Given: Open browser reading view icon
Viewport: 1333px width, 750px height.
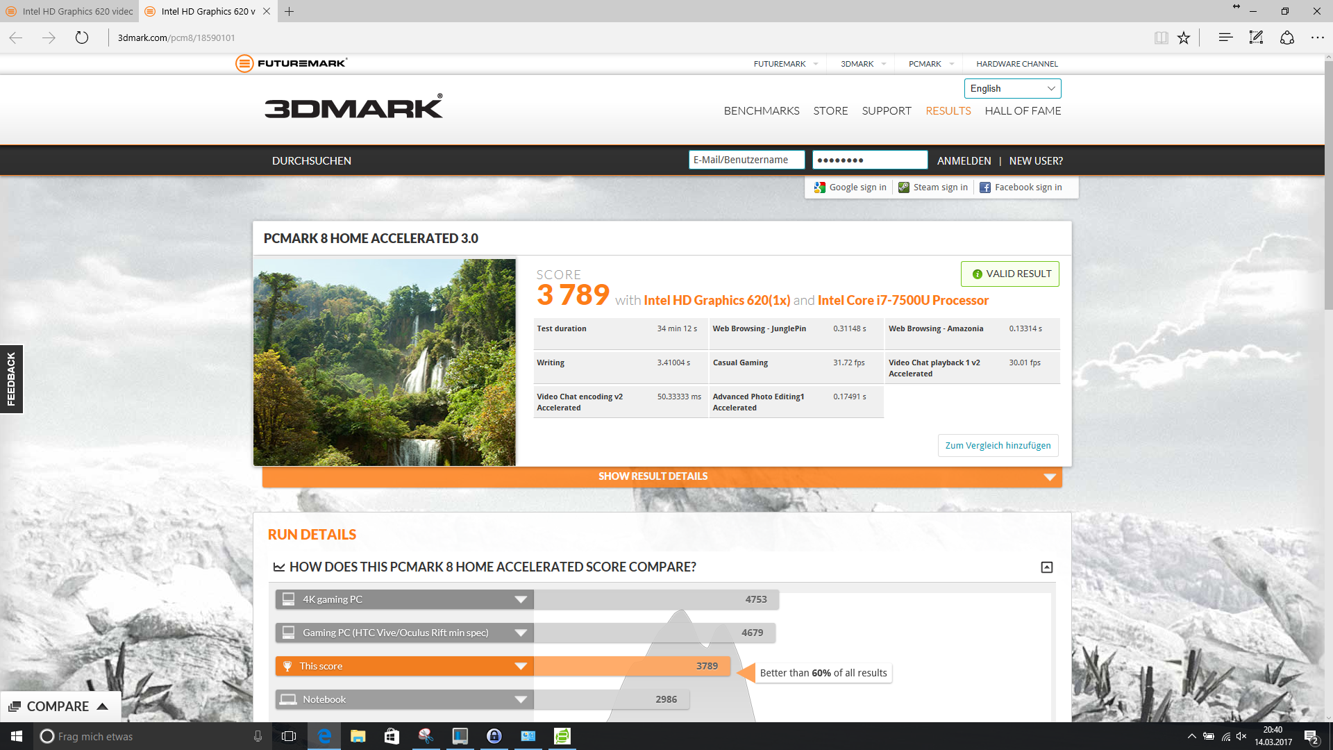Looking at the screenshot, I should click(x=1161, y=37).
